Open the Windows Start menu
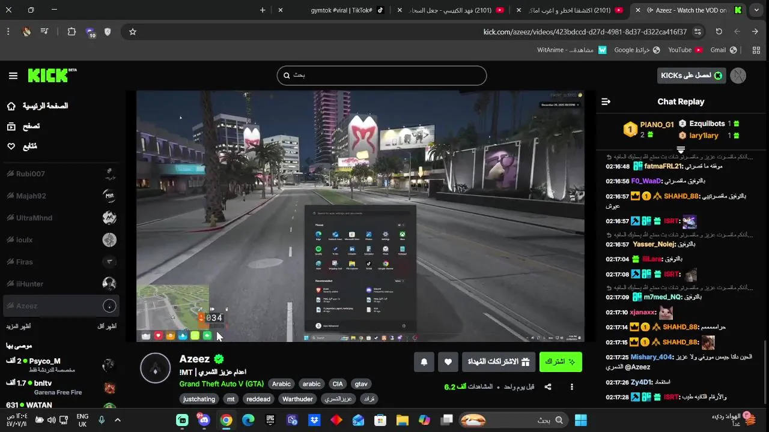Viewport: 769px width, 432px height. pos(581,420)
